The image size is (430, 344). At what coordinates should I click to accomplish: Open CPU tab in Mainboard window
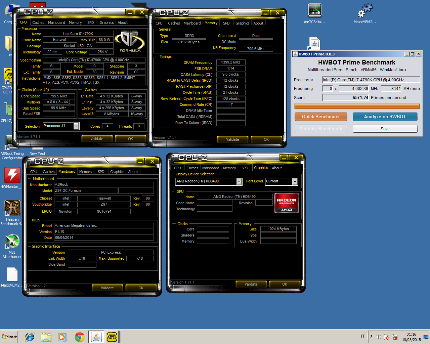(x=34, y=172)
